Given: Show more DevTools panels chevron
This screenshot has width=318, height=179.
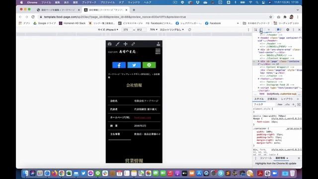Looking at the screenshot, I should point(269,30).
